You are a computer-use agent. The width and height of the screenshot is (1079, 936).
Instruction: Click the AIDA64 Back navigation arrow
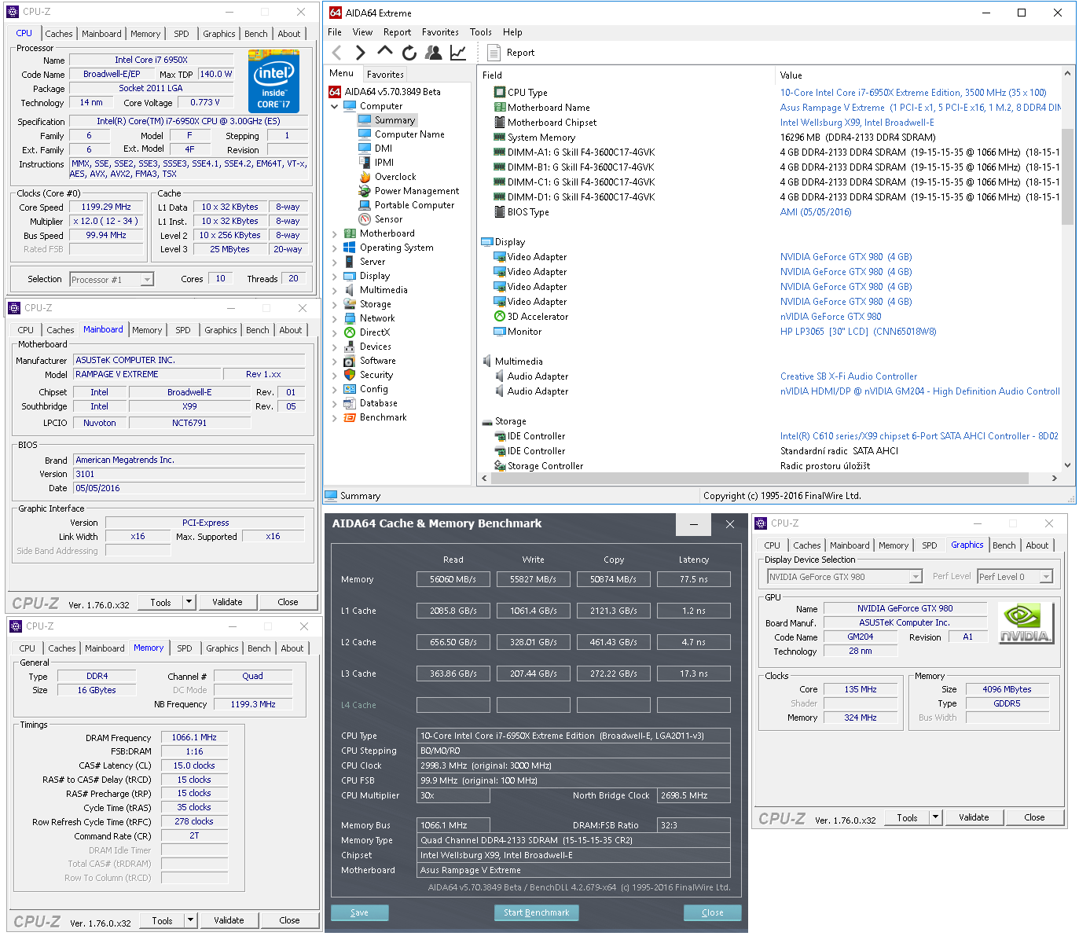coord(337,53)
